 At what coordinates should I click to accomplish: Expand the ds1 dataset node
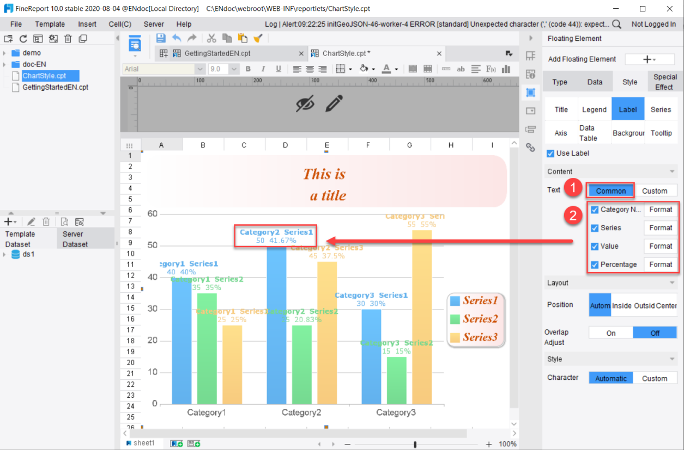click(x=4, y=255)
